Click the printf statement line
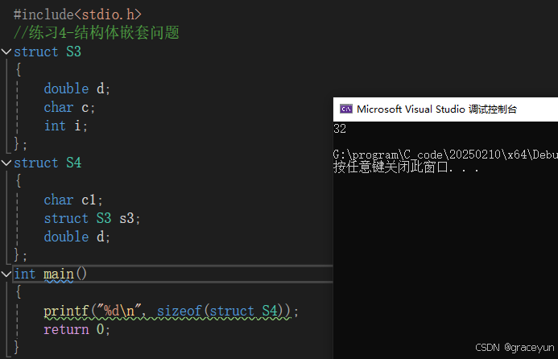 click(x=172, y=311)
